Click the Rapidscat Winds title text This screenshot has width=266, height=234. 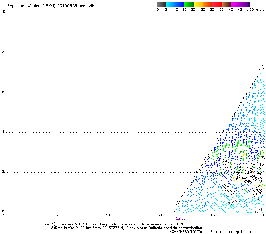(52, 6)
